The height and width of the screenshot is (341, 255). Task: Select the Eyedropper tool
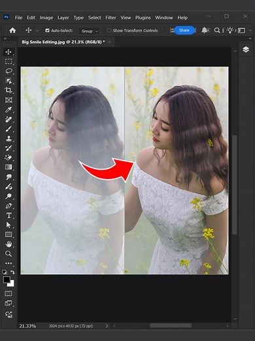[x=8, y=110]
